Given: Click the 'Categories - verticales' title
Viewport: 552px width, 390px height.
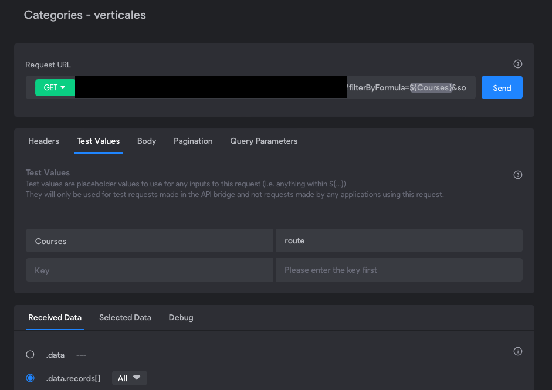Looking at the screenshot, I should [85, 15].
